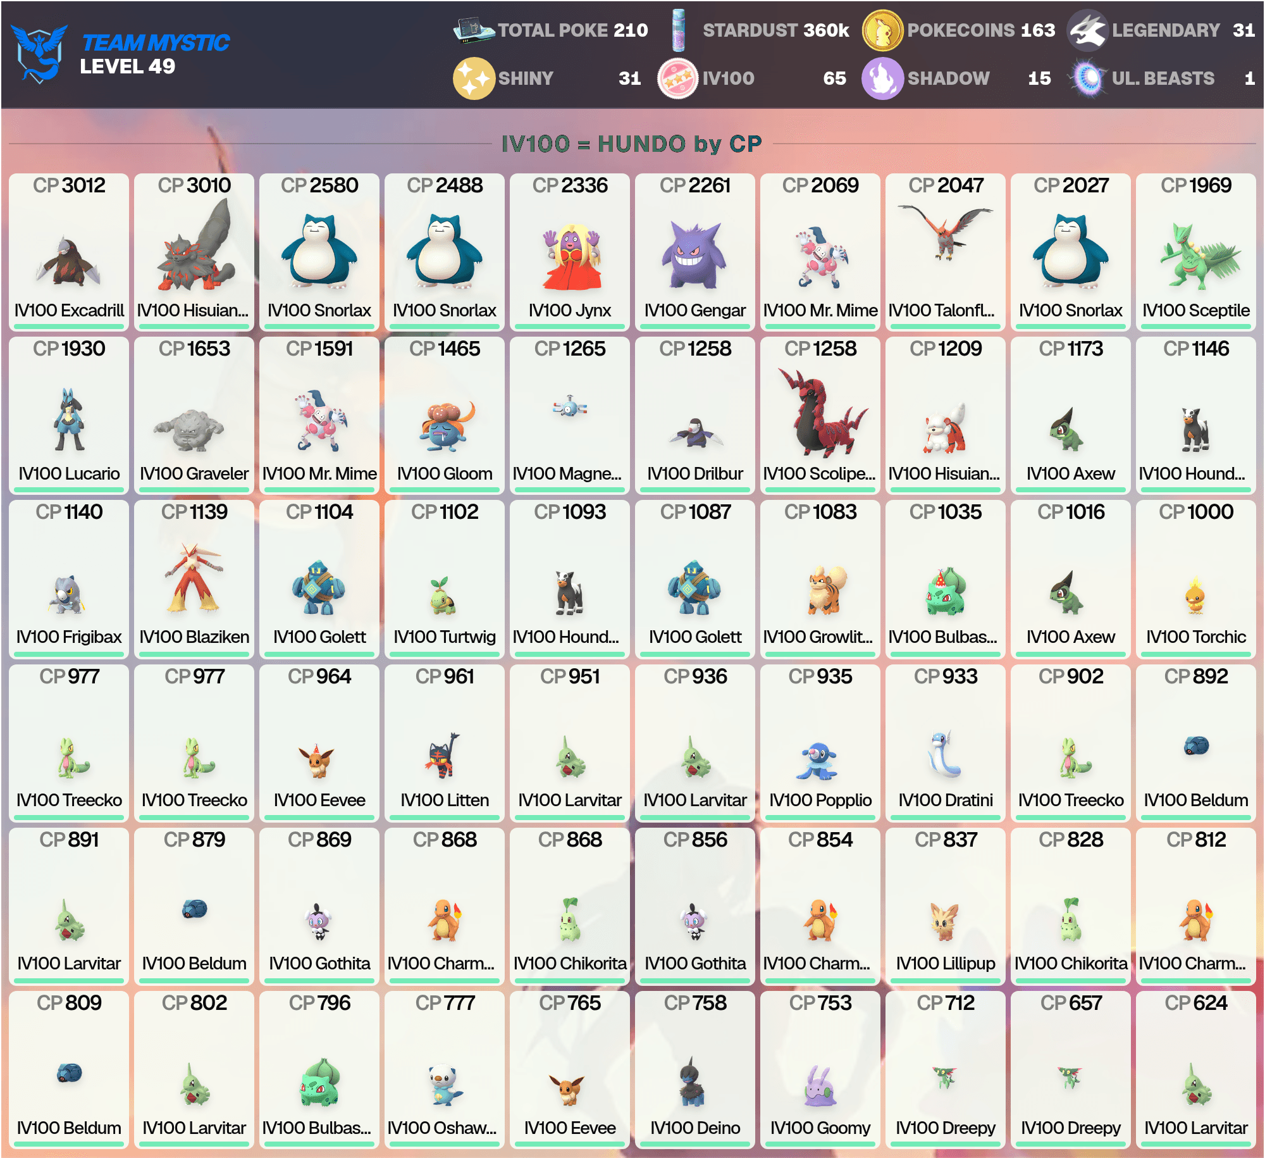The width and height of the screenshot is (1265, 1158).
Task: Click the UL. Beasts wormhole icon
Action: tap(1087, 78)
